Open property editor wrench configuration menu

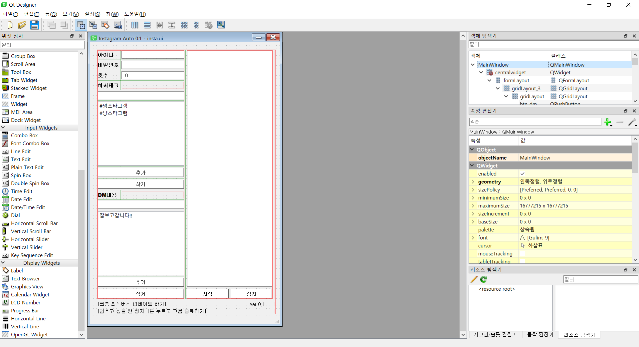point(632,122)
